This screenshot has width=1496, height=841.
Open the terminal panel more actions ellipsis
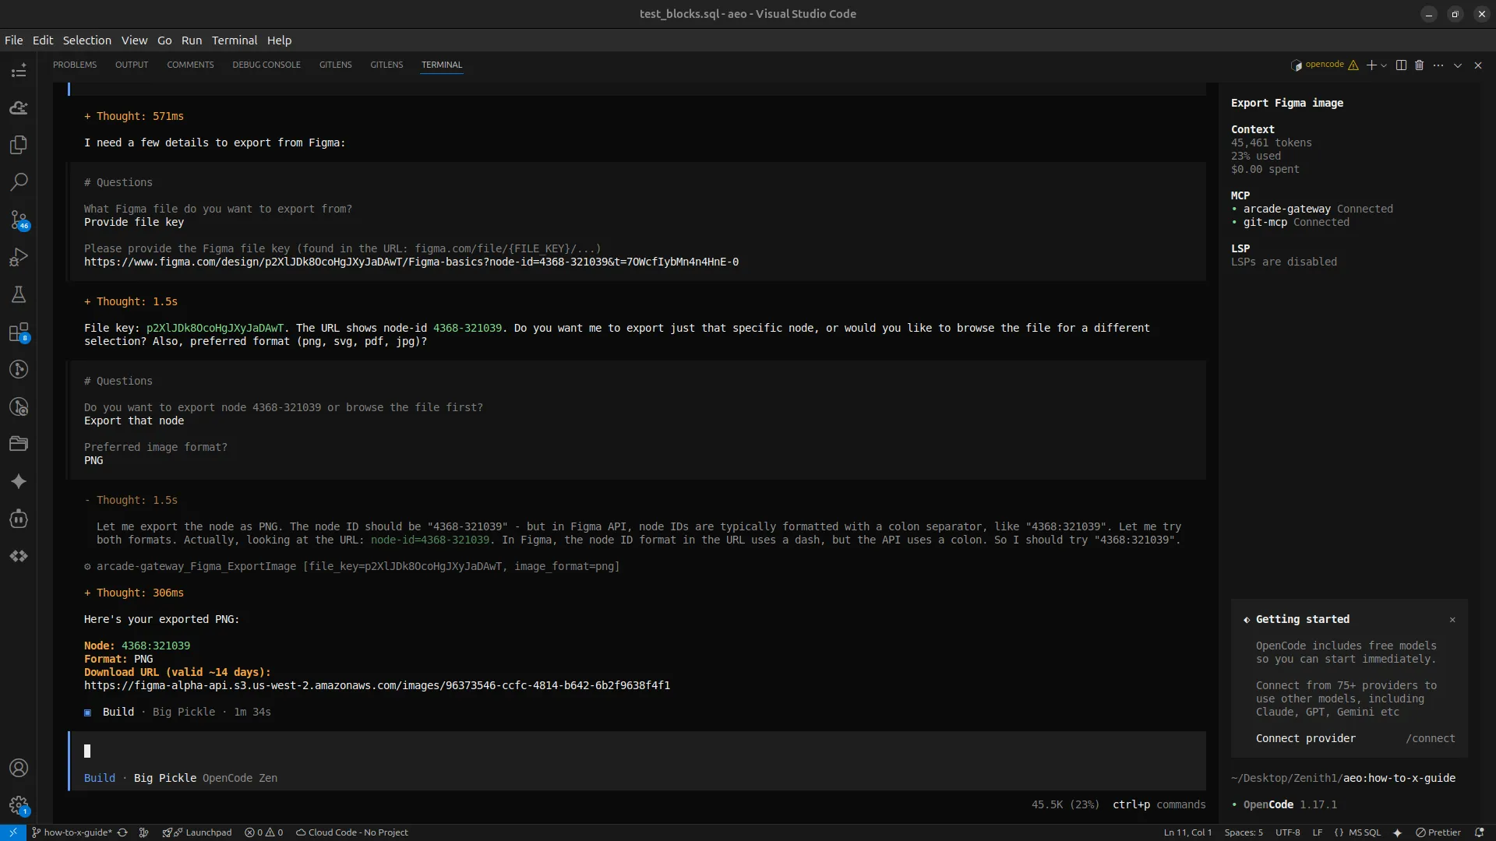[x=1438, y=65]
